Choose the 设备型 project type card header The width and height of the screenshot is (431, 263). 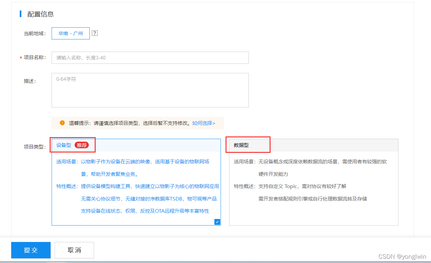click(x=136, y=145)
